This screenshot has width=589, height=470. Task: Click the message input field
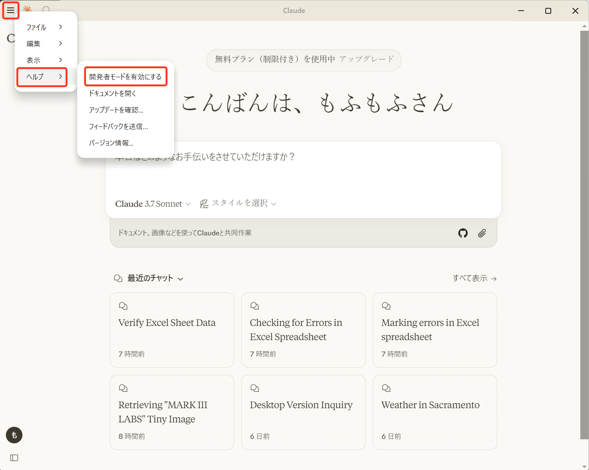click(303, 173)
